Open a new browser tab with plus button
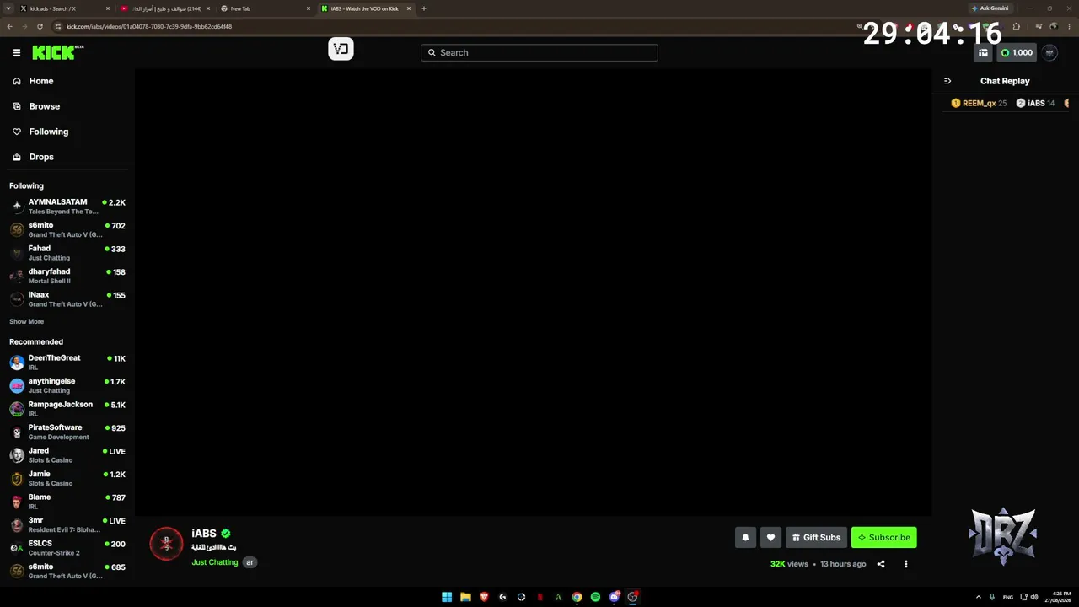Viewport: 1079px width, 607px height. click(x=423, y=8)
